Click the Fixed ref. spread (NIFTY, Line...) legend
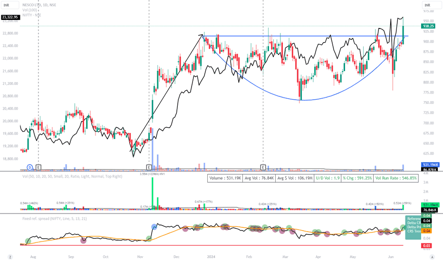This screenshot has height=261, width=443. coord(55,219)
